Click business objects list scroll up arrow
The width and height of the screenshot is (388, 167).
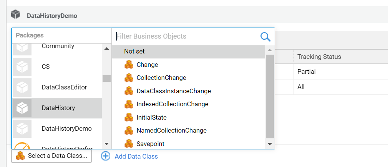pos(270,50)
